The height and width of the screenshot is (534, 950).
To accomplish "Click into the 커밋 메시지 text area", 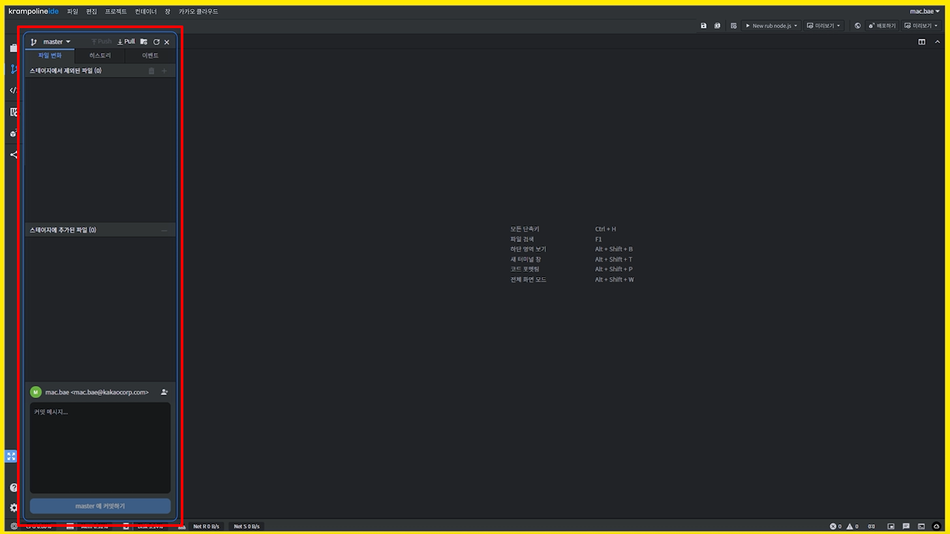I will pyautogui.click(x=100, y=448).
